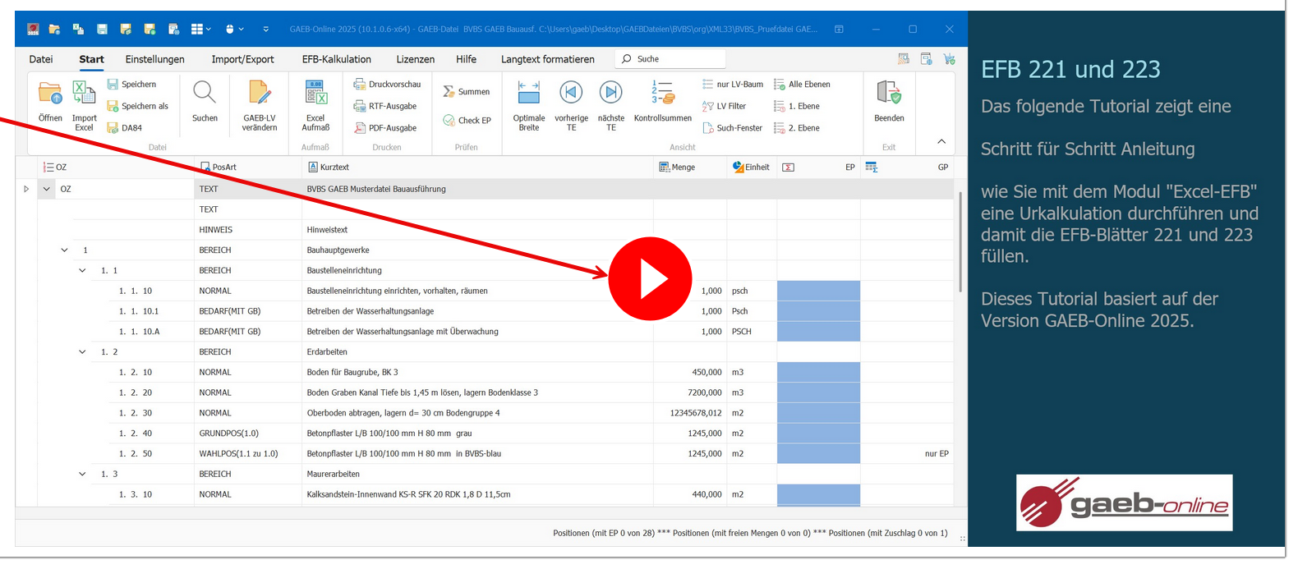Toggle the Such-Fenster panel

click(733, 128)
